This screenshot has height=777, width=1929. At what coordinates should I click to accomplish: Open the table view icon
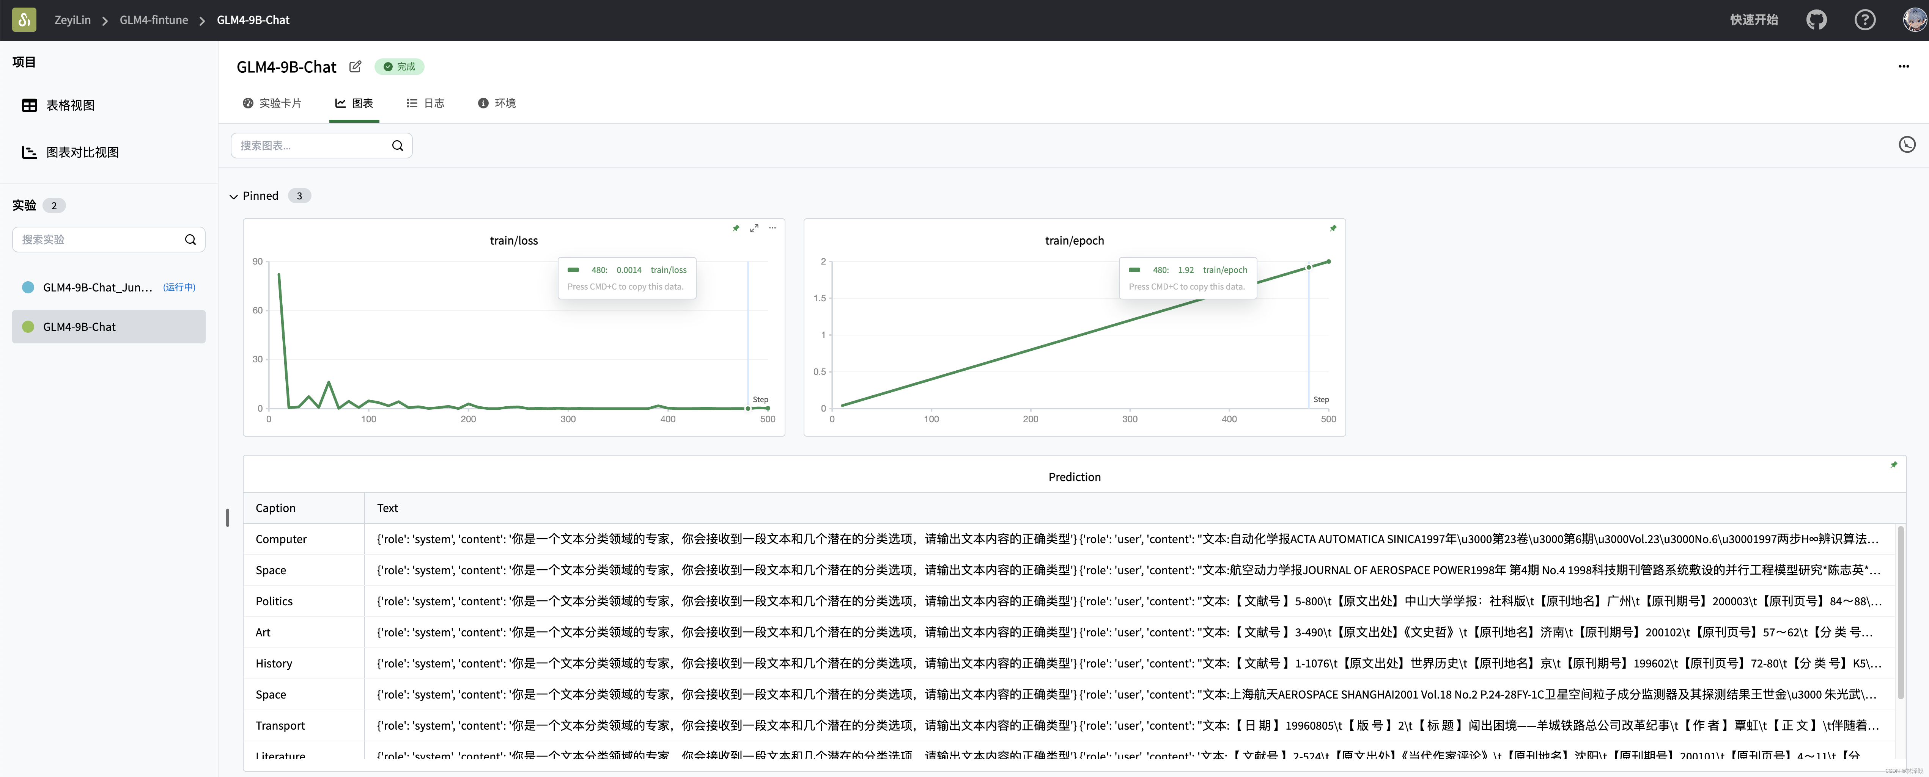coord(29,105)
